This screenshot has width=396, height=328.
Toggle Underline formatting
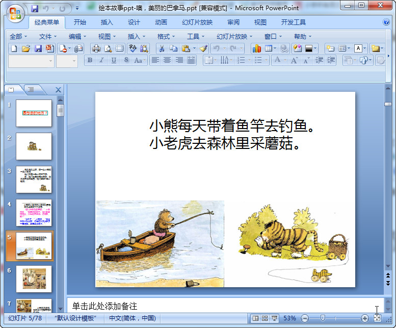[114, 60]
